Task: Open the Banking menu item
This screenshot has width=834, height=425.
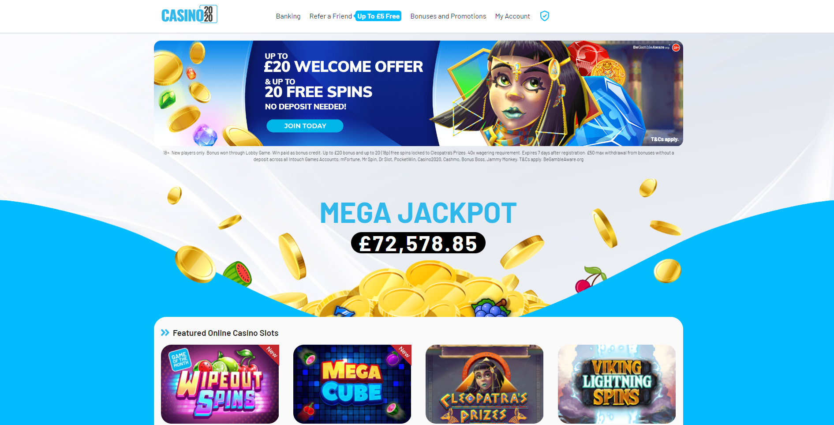Action: [x=288, y=16]
